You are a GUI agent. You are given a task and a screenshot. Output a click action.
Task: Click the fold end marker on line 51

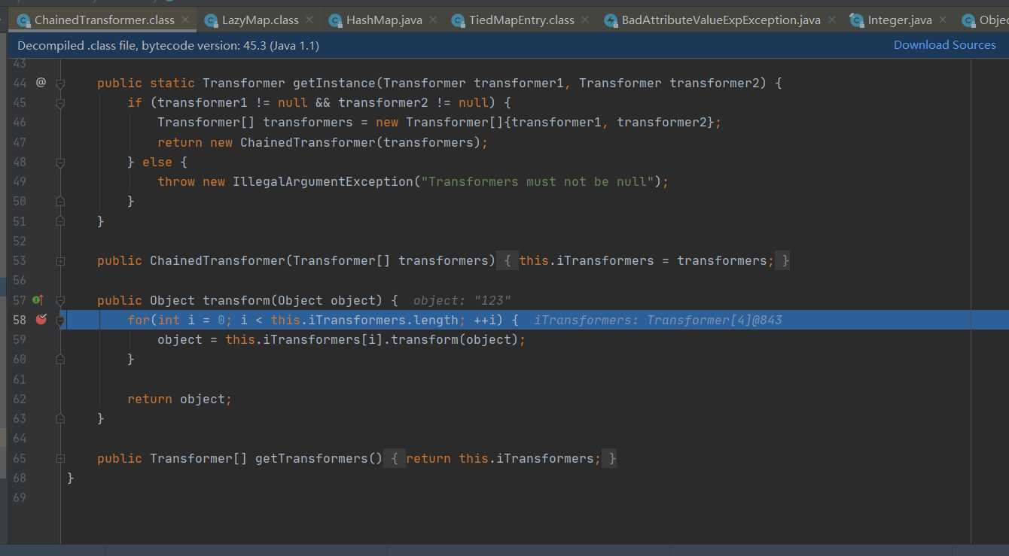[x=60, y=221]
